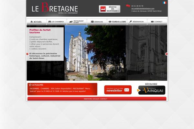
Task: Show next slide with right red arrow
Action: [x=167, y=54]
